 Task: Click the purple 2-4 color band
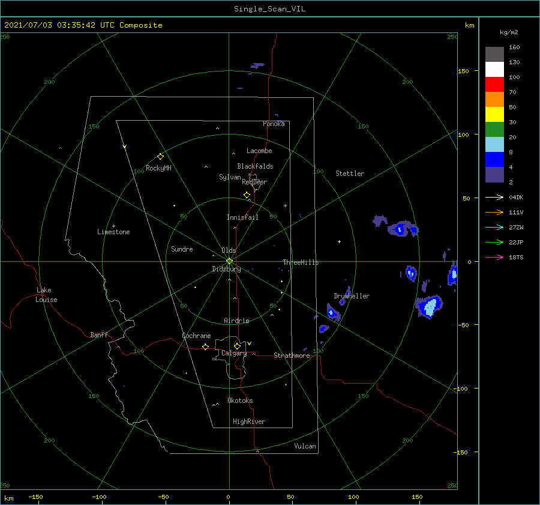494,174
